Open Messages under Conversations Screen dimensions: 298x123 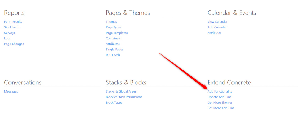11,91
